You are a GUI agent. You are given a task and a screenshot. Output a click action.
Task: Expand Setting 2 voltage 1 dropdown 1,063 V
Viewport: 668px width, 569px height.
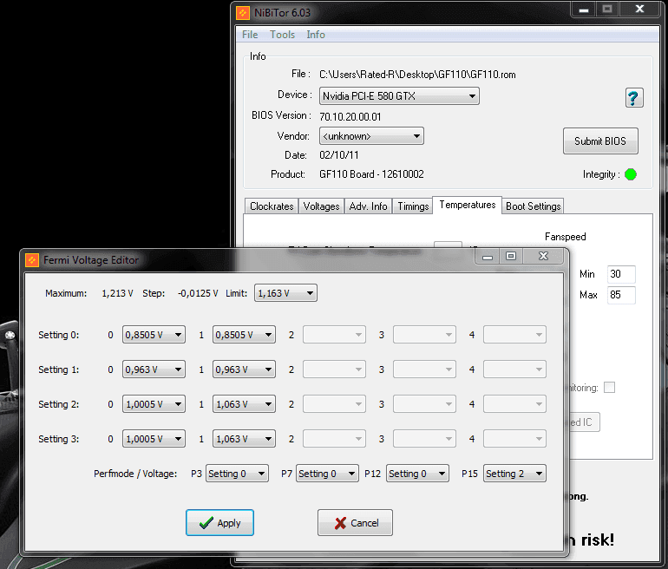click(244, 404)
